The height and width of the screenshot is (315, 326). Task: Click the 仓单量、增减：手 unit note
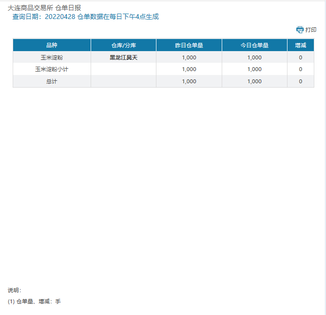coord(34,302)
